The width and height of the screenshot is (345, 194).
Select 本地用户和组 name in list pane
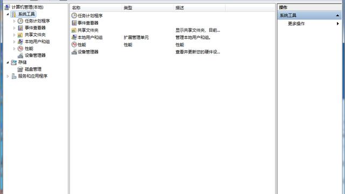pos(90,37)
